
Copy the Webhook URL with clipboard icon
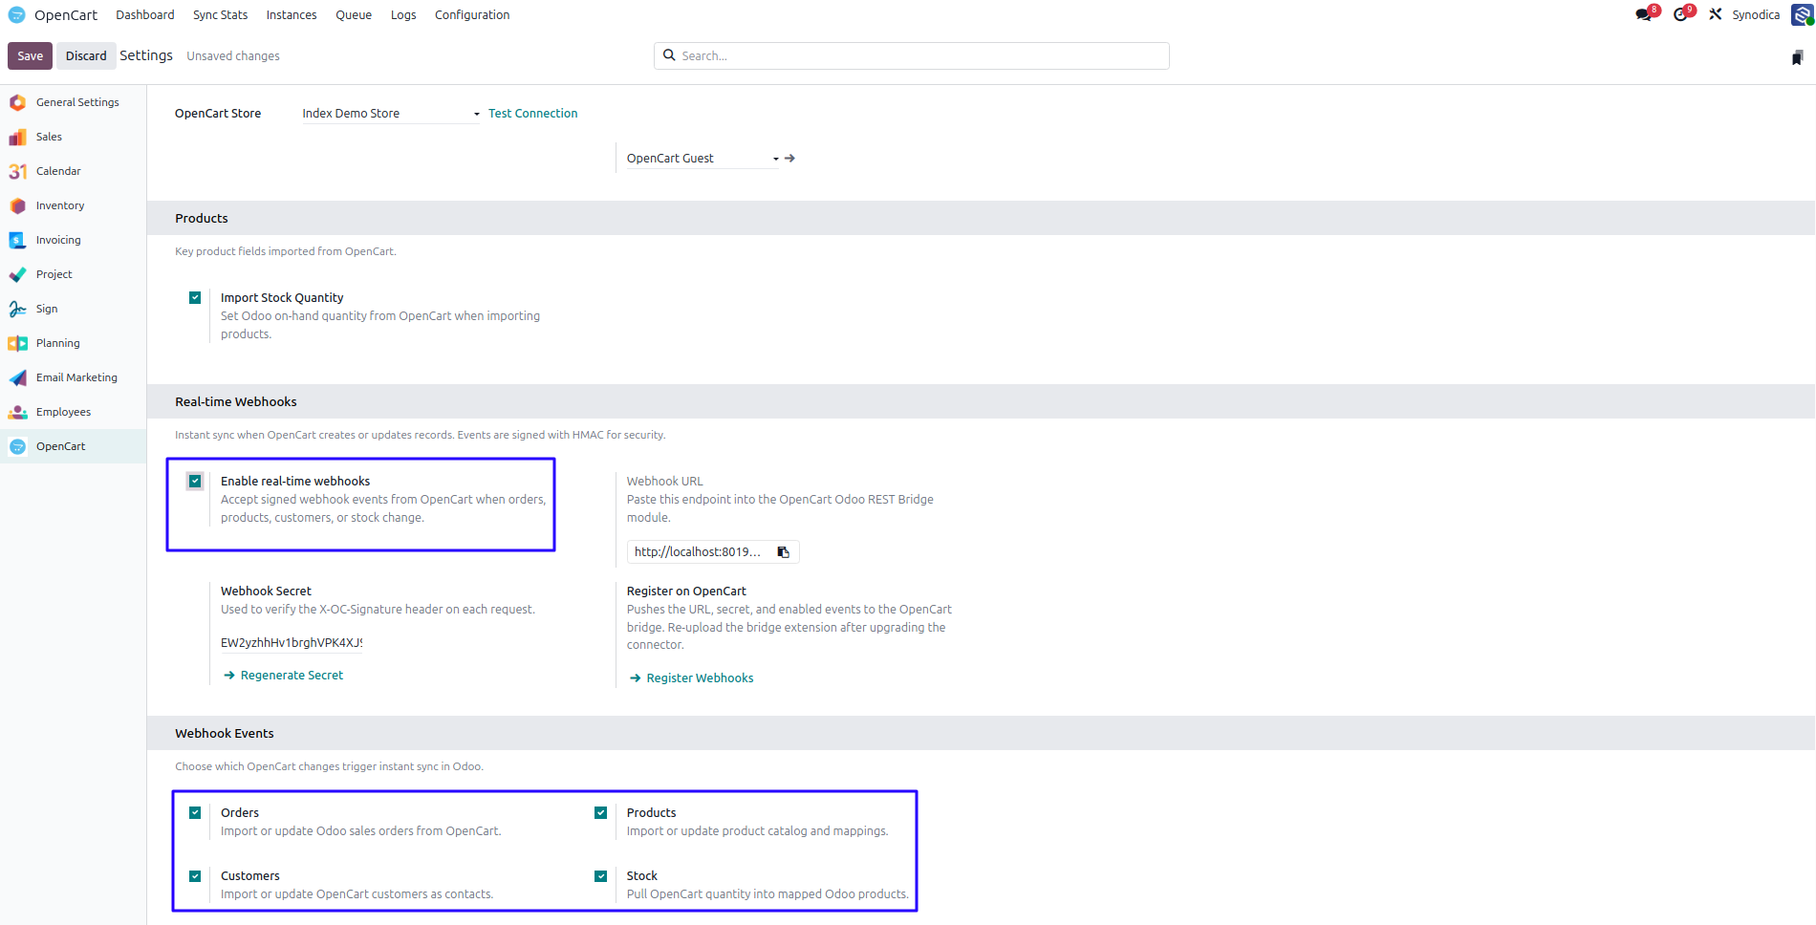783,552
